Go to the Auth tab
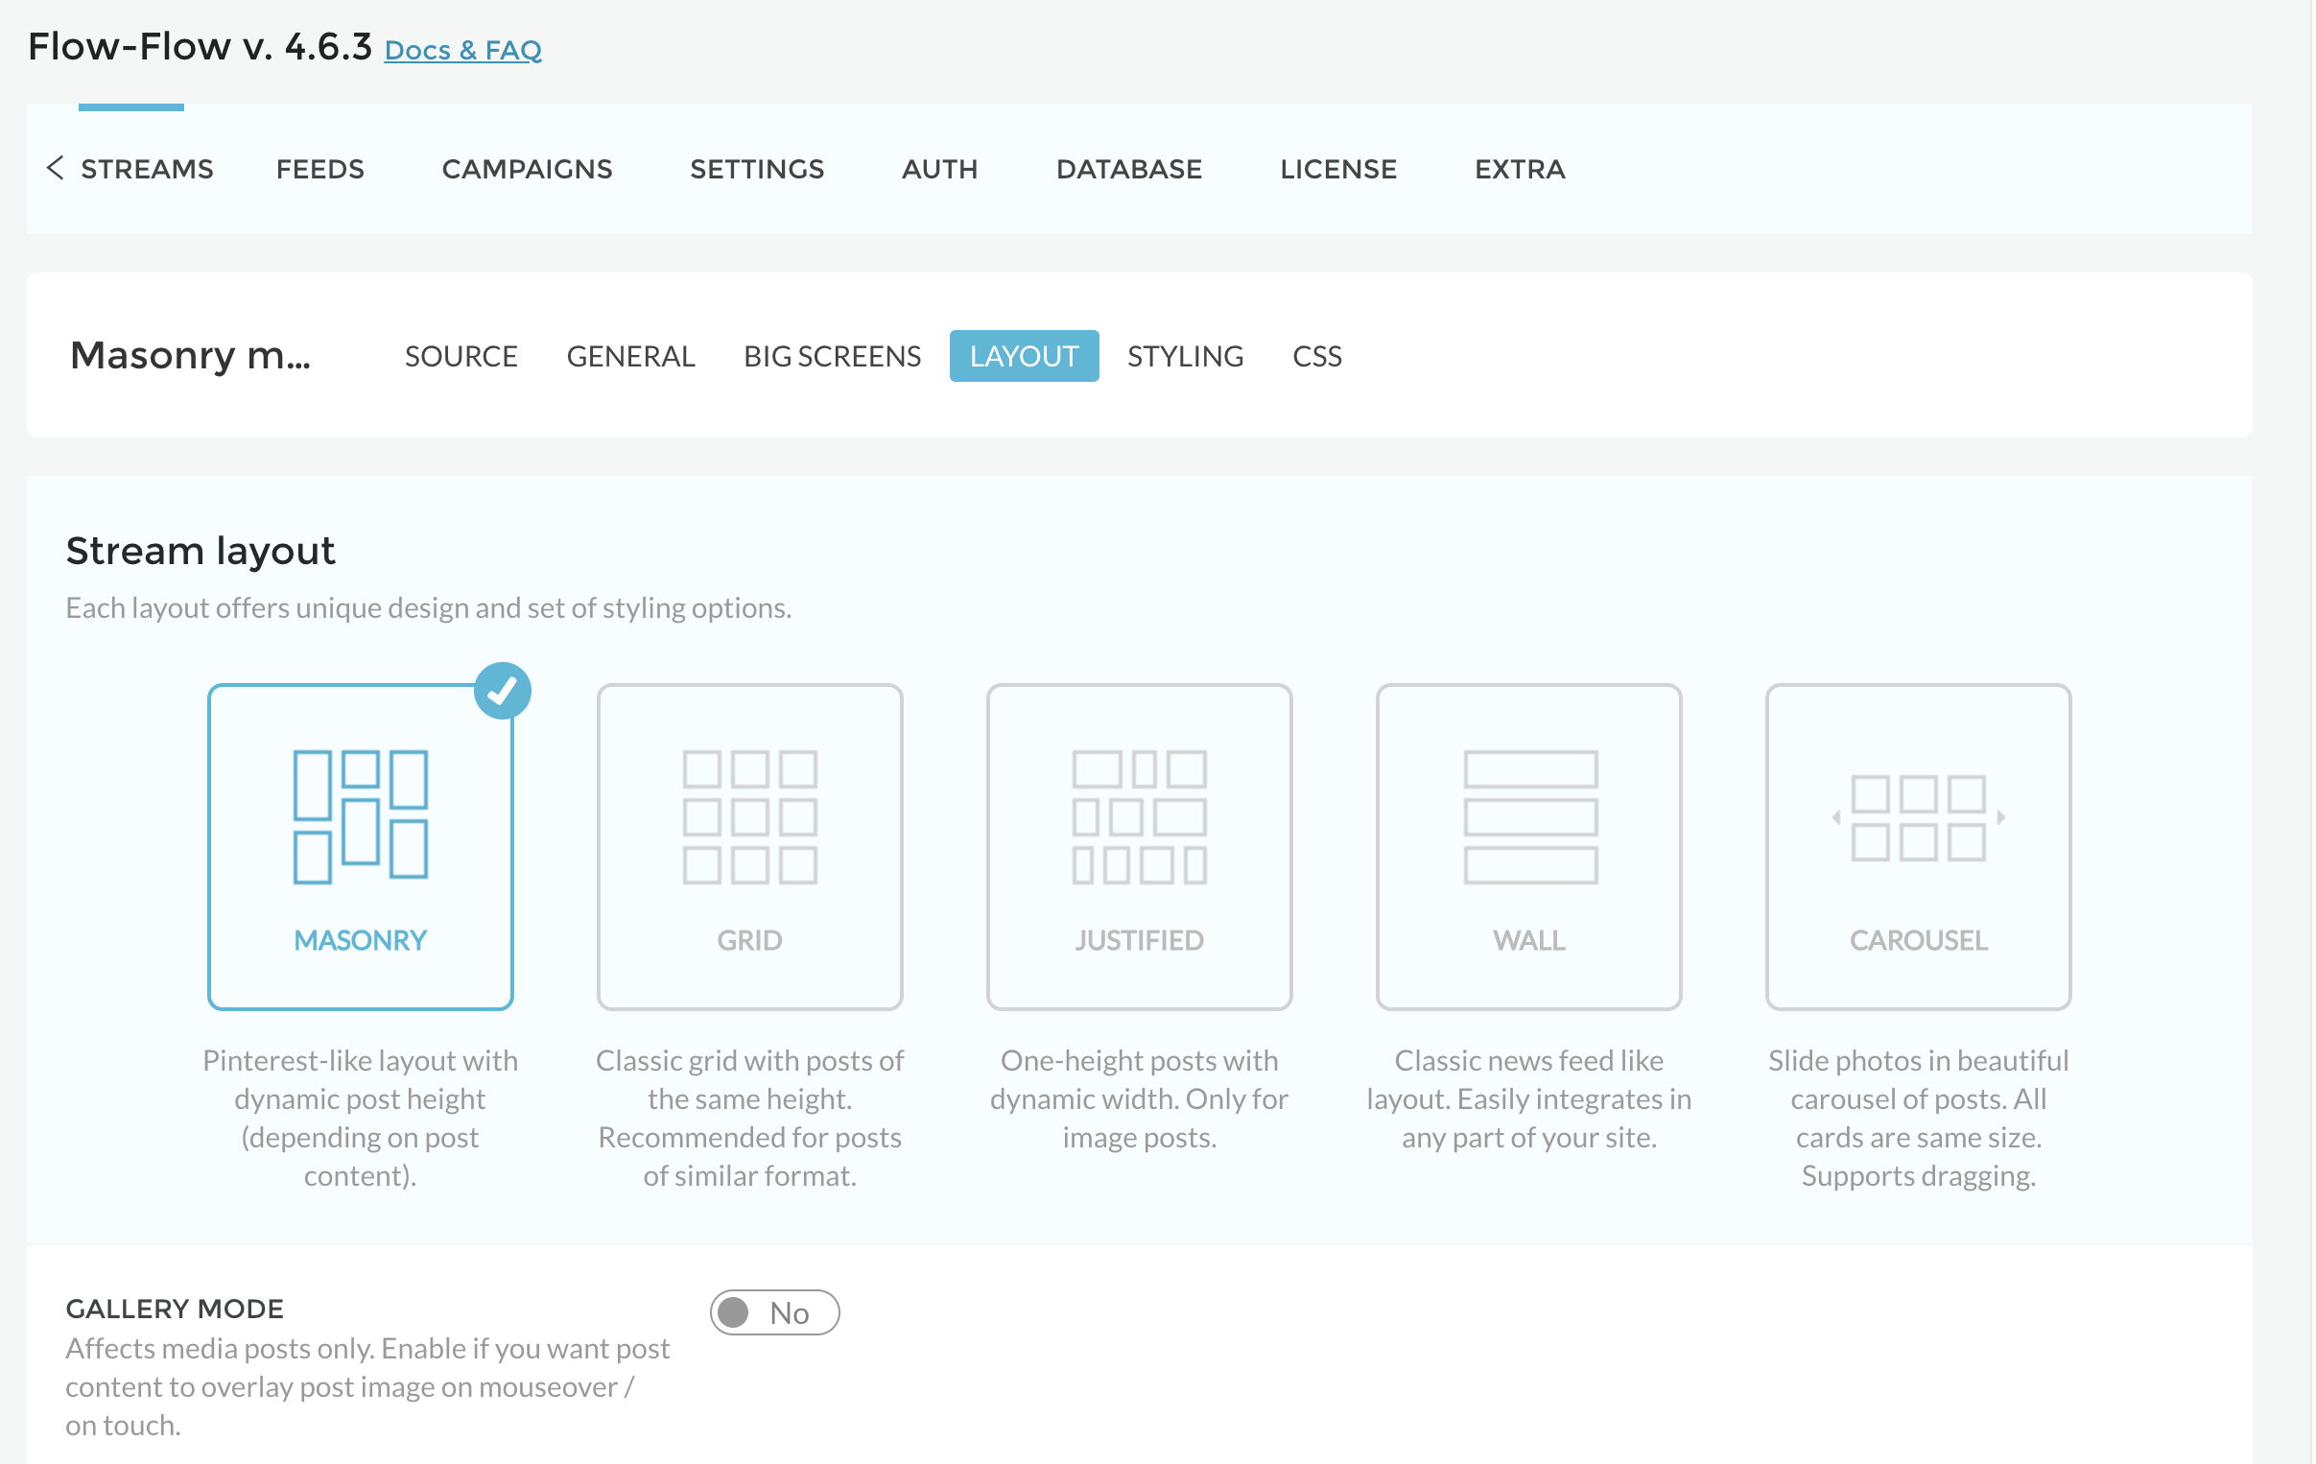Image resolution: width=2316 pixels, height=1464 pixels. coord(938,169)
